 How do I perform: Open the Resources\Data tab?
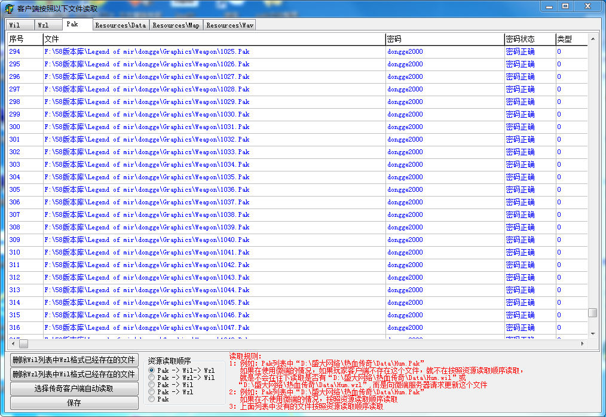pos(120,25)
